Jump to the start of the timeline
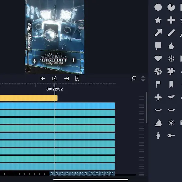This screenshot has width=182, height=182. pyautogui.click(x=43, y=79)
